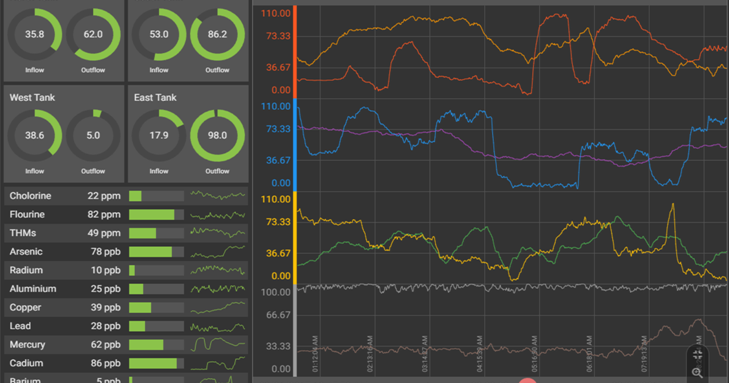
Task: Click the zoom magnifier icon on the chart
Action: coord(697,373)
